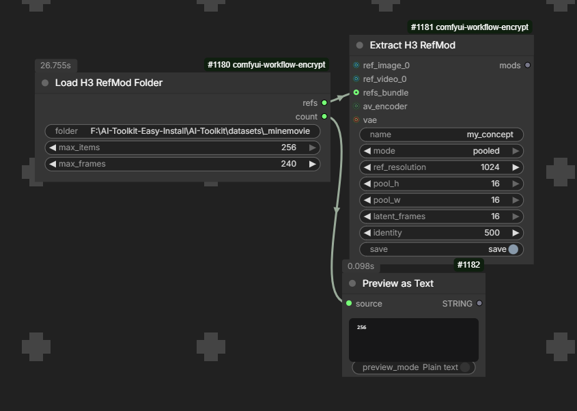Click the pool_h 16 value
577x411 pixels.
(495, 184)
